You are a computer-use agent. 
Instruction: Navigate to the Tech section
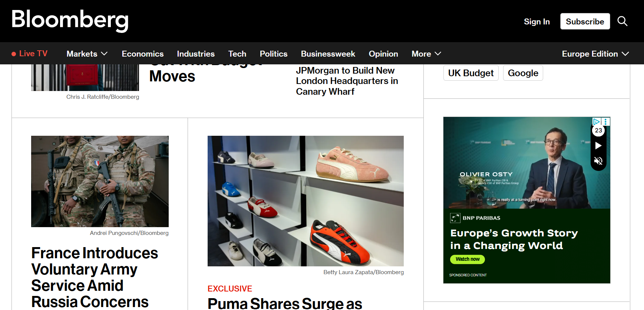point(237,54)
